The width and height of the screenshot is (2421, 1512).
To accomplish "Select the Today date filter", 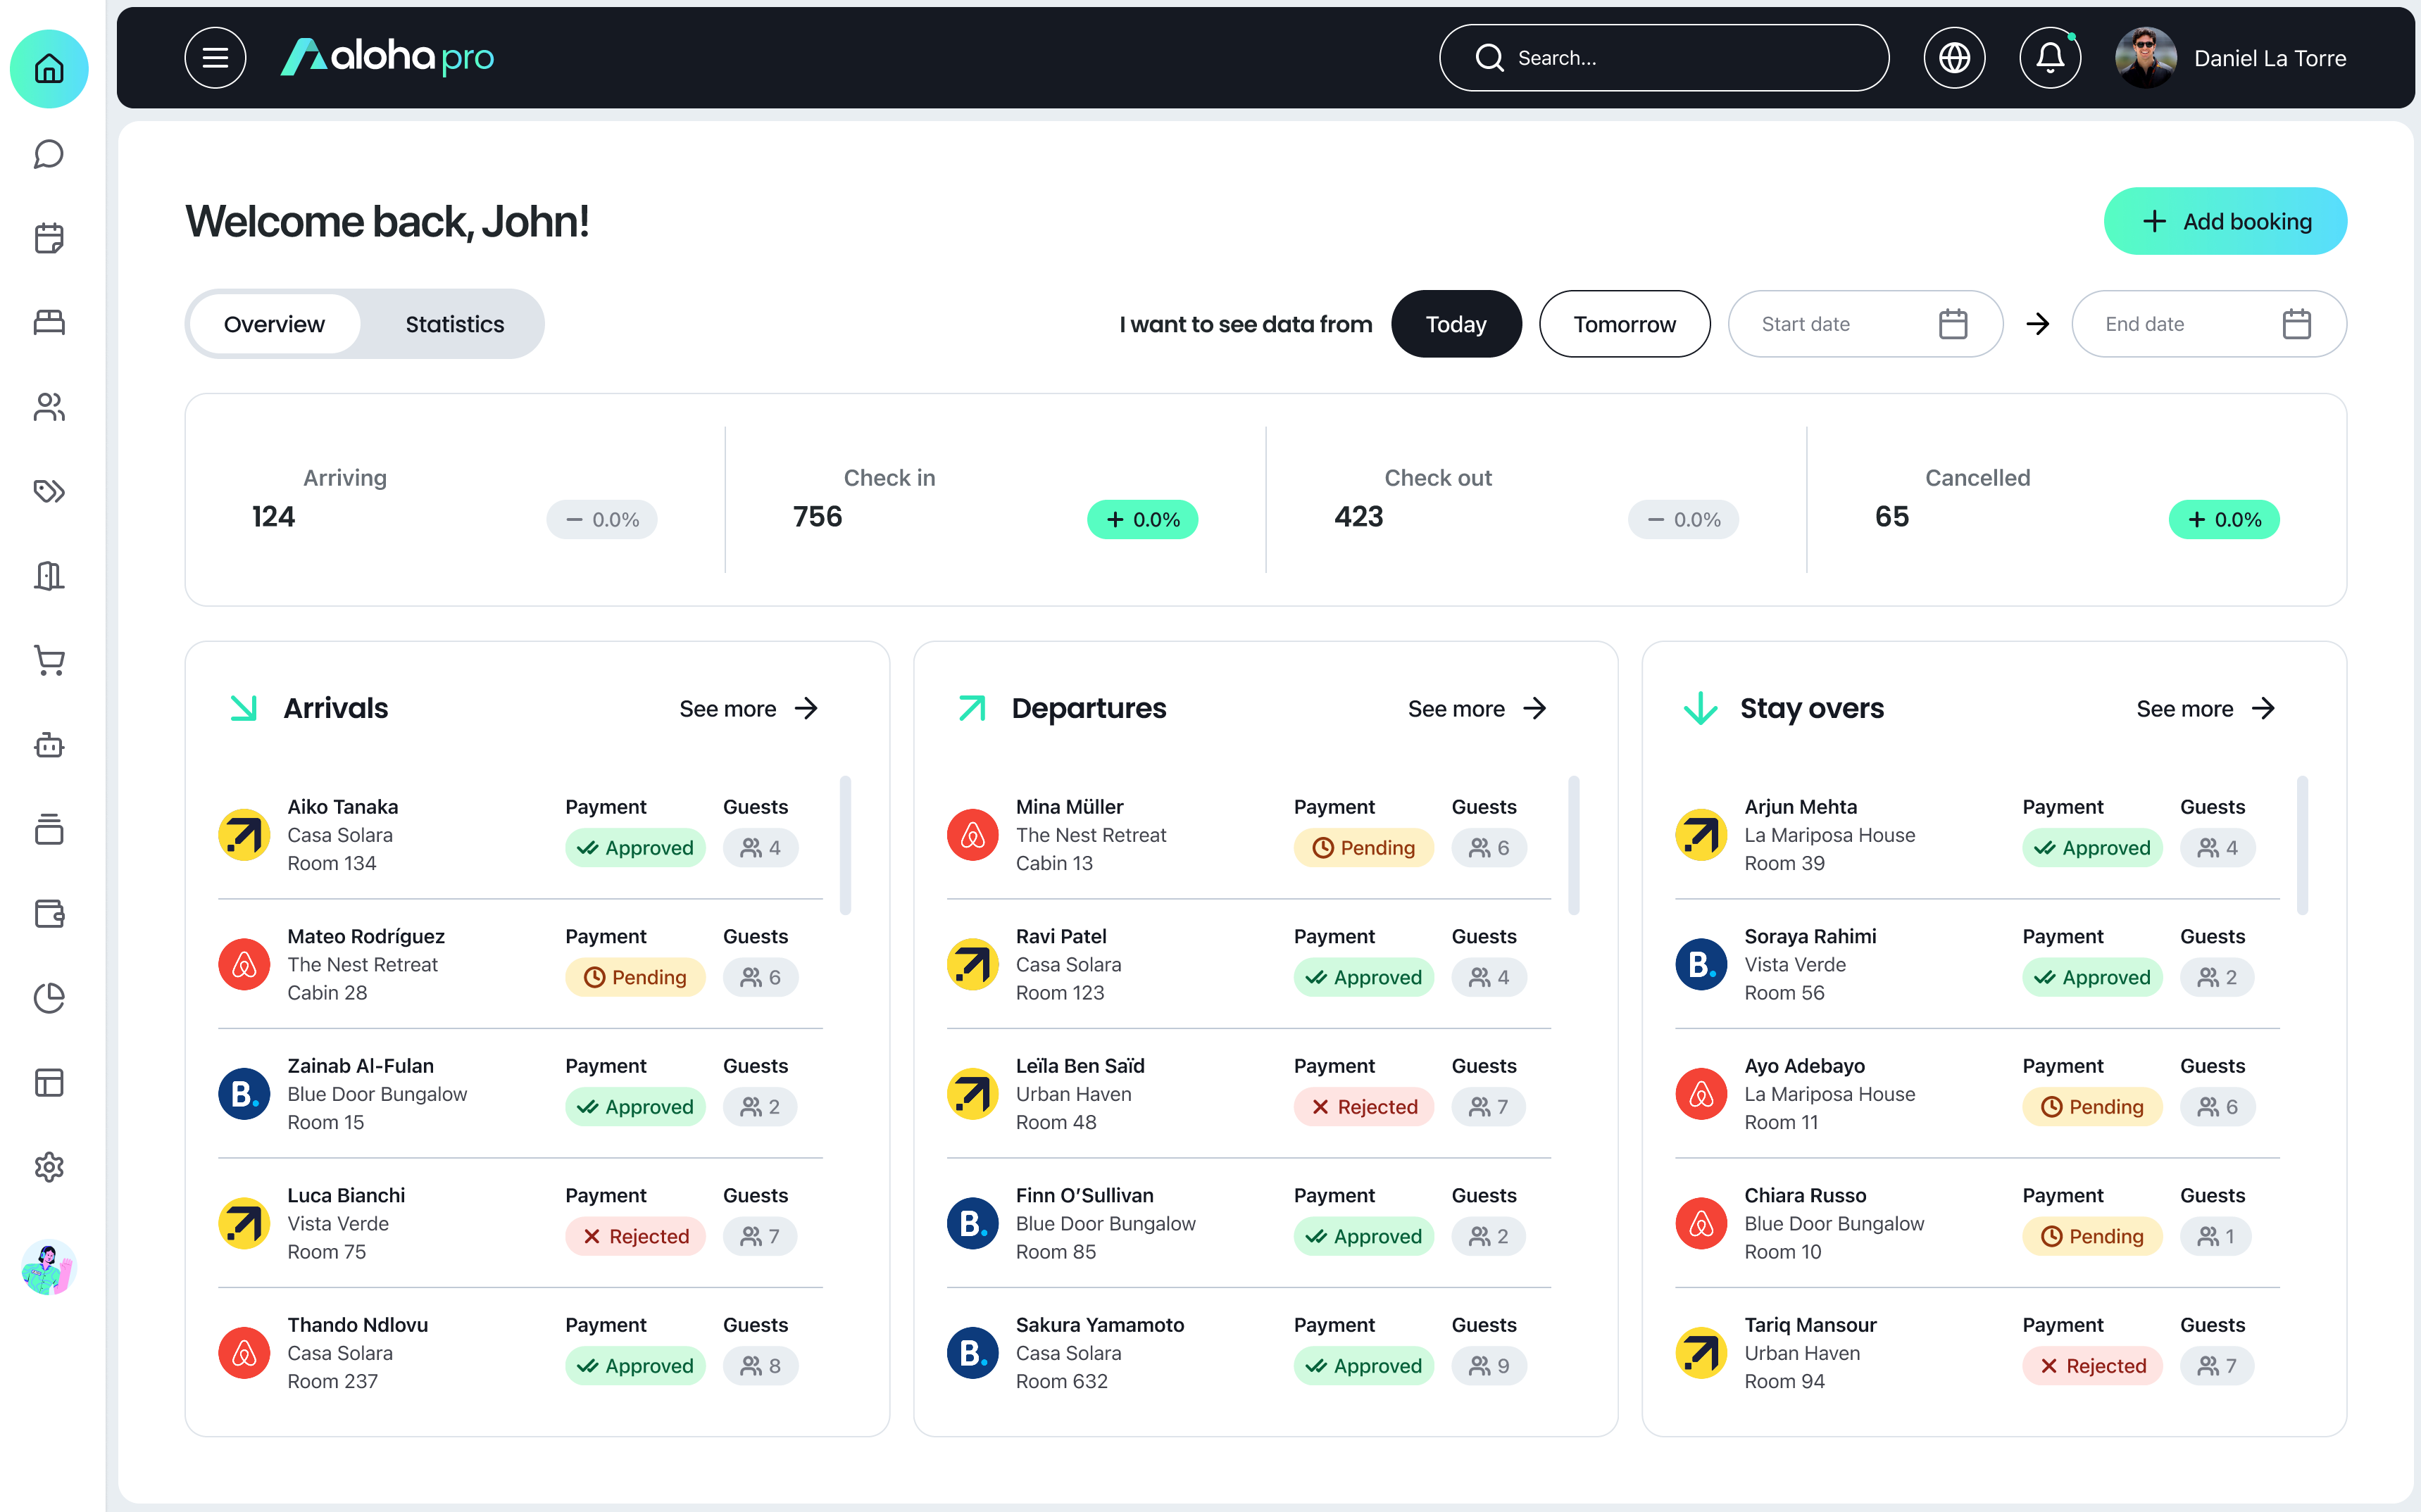I will click(x=1456, y=324).
